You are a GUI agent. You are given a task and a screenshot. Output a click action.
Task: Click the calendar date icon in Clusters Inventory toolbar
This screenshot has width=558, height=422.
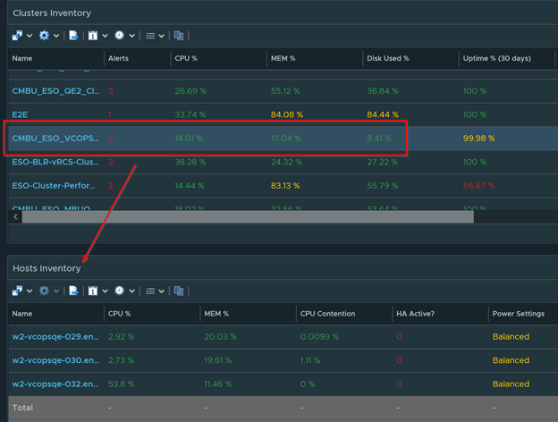[93, 36]
